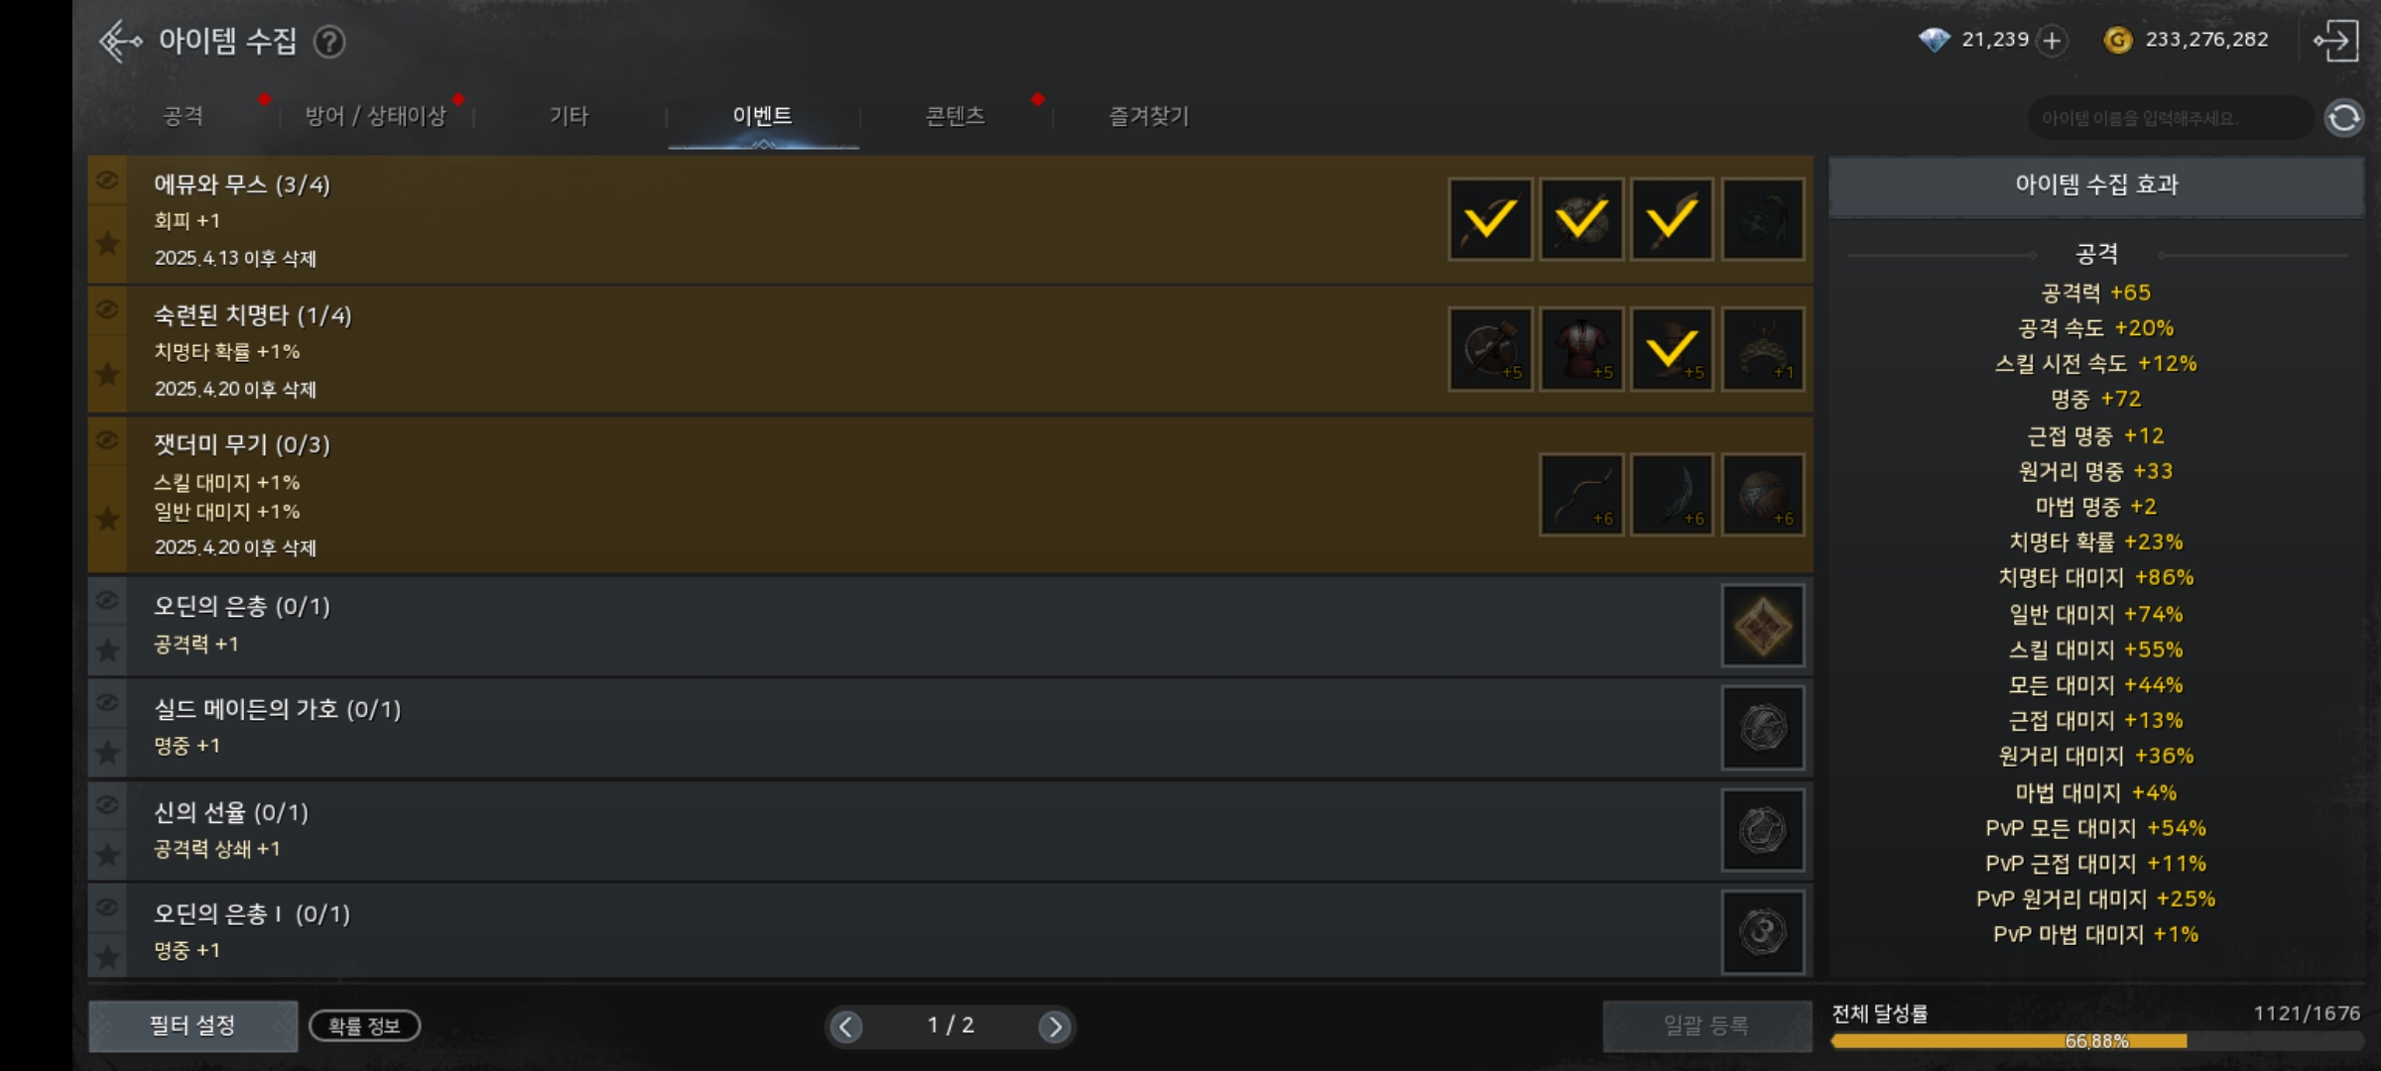Image resolution: width=2381 pixels, height=1071 pixels.
Task: Click the item name search field
Action: point(2168,118)
